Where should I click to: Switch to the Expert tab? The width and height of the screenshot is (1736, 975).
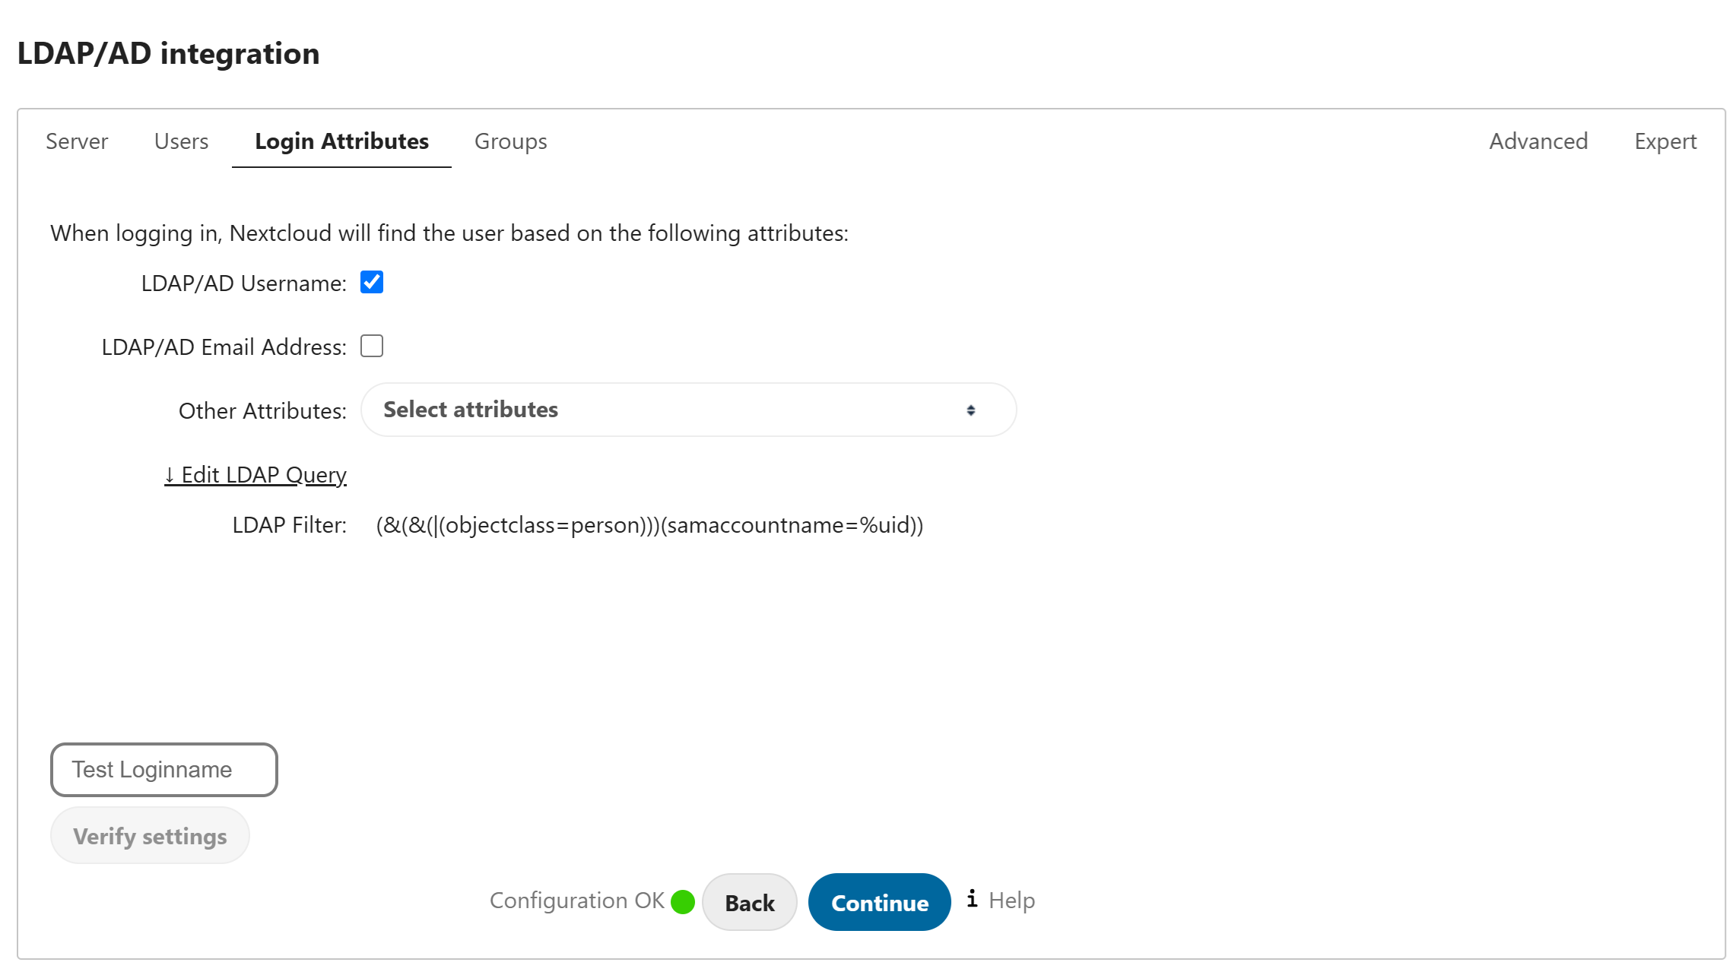click(1665, 141)
